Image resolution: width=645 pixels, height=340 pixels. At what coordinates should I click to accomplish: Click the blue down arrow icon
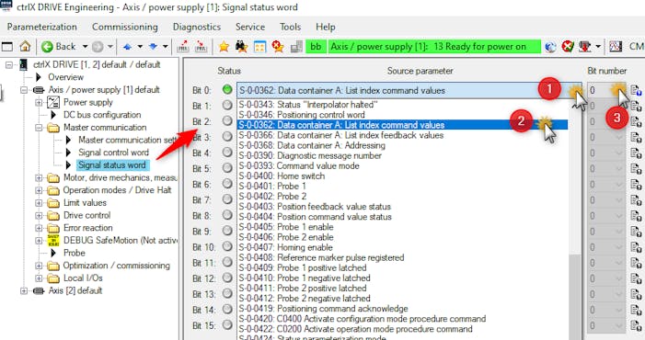click(x=153, y=47)
